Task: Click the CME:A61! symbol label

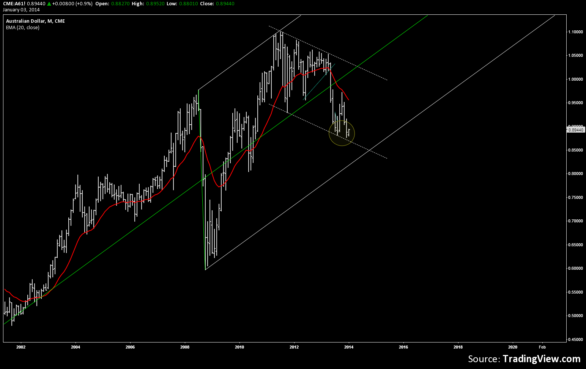Action: coord(14,3)
